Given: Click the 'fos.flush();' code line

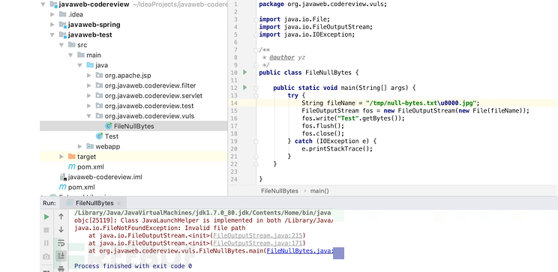Looking at the screenshot, I should coord(323,126).
